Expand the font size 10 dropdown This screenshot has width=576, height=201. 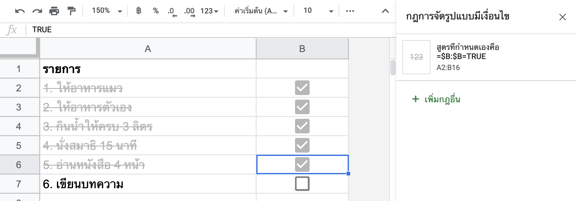pyautogui.click(x=318, y=11)
